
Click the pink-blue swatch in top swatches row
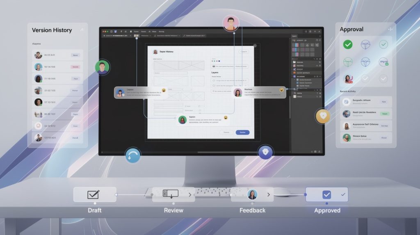[x=295, y=45]
